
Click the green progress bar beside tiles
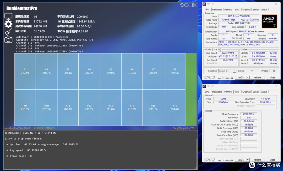coord(191,89)
